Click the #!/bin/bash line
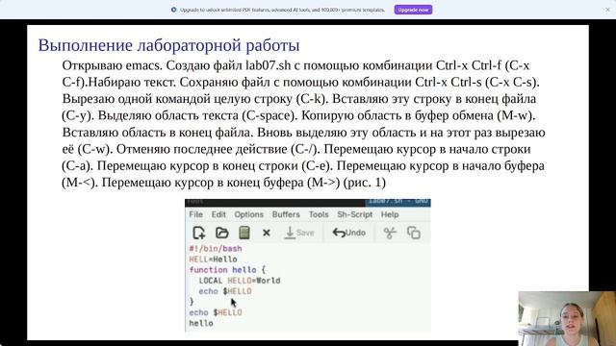616x346 pixels. coord(216,249)
